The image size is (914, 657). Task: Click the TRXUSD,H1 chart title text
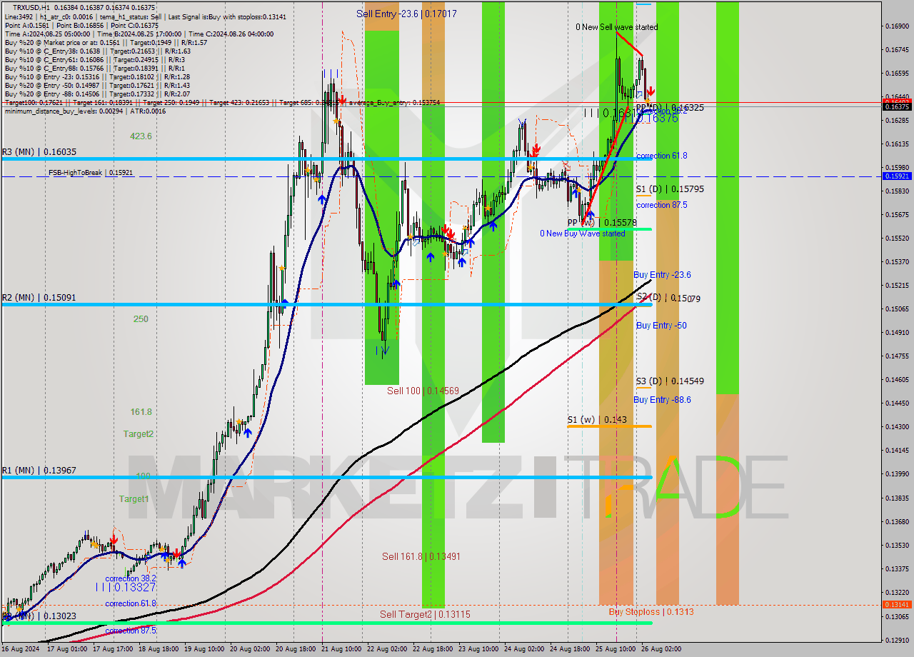click(30, 7)
